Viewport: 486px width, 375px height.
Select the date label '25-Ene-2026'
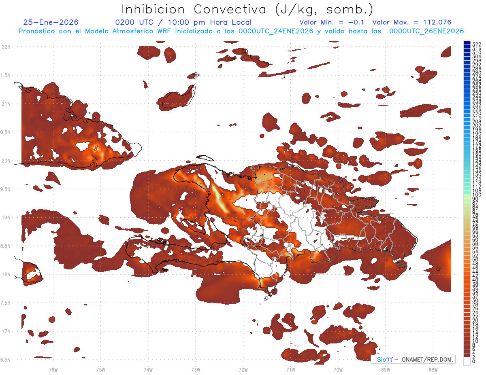point(51,23)
